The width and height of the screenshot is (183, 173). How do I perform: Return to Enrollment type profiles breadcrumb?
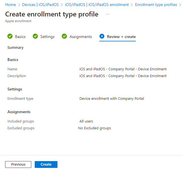156,5
